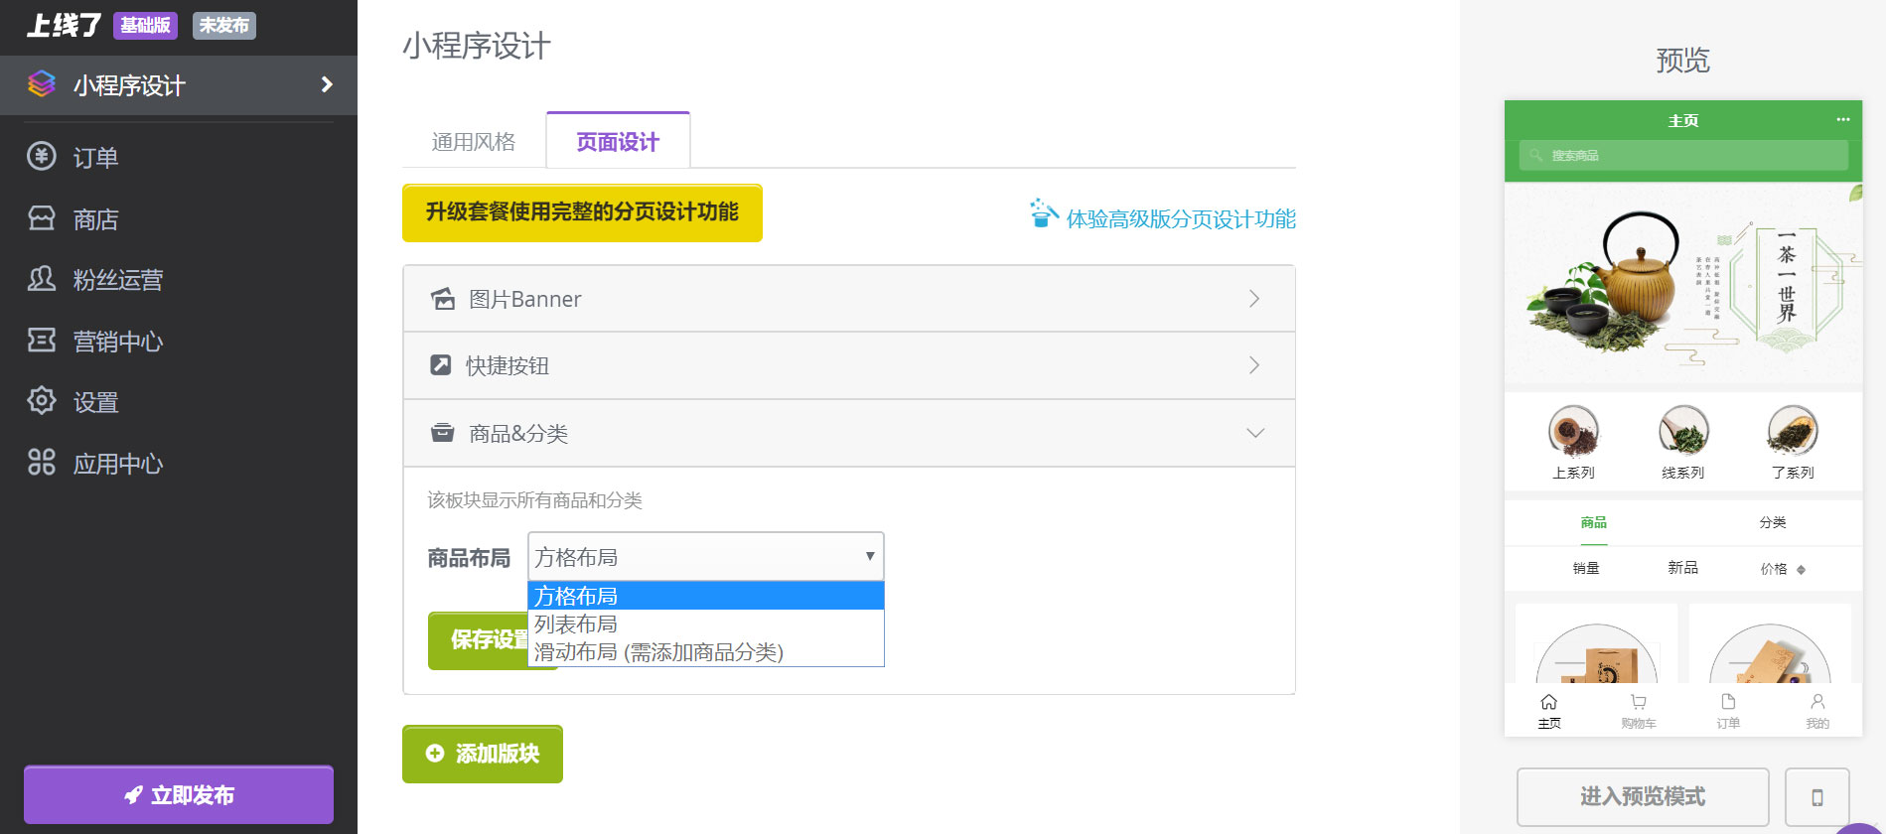Select 列表布局 from layout dropdown

pos(576,625)
